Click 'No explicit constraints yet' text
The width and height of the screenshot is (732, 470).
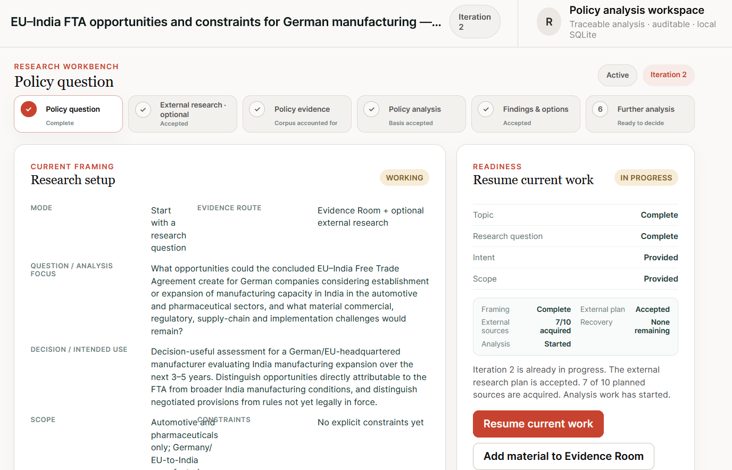pyautogui.click(x=371, y=422)
